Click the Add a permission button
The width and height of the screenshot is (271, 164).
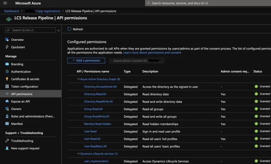[86, 61]
